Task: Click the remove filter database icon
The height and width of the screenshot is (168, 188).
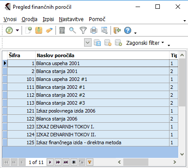Action: (x=108, y=43)
